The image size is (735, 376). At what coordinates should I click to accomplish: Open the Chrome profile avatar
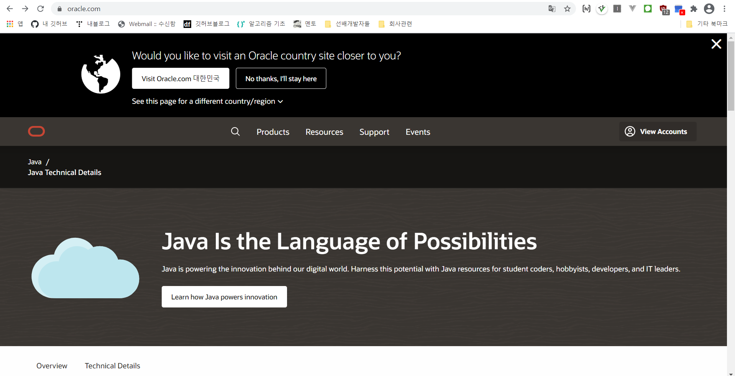click(x=709, y=8)
